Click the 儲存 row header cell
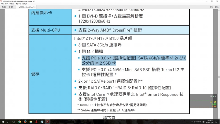The image size is (220, 124). click(x=50, y=74)
